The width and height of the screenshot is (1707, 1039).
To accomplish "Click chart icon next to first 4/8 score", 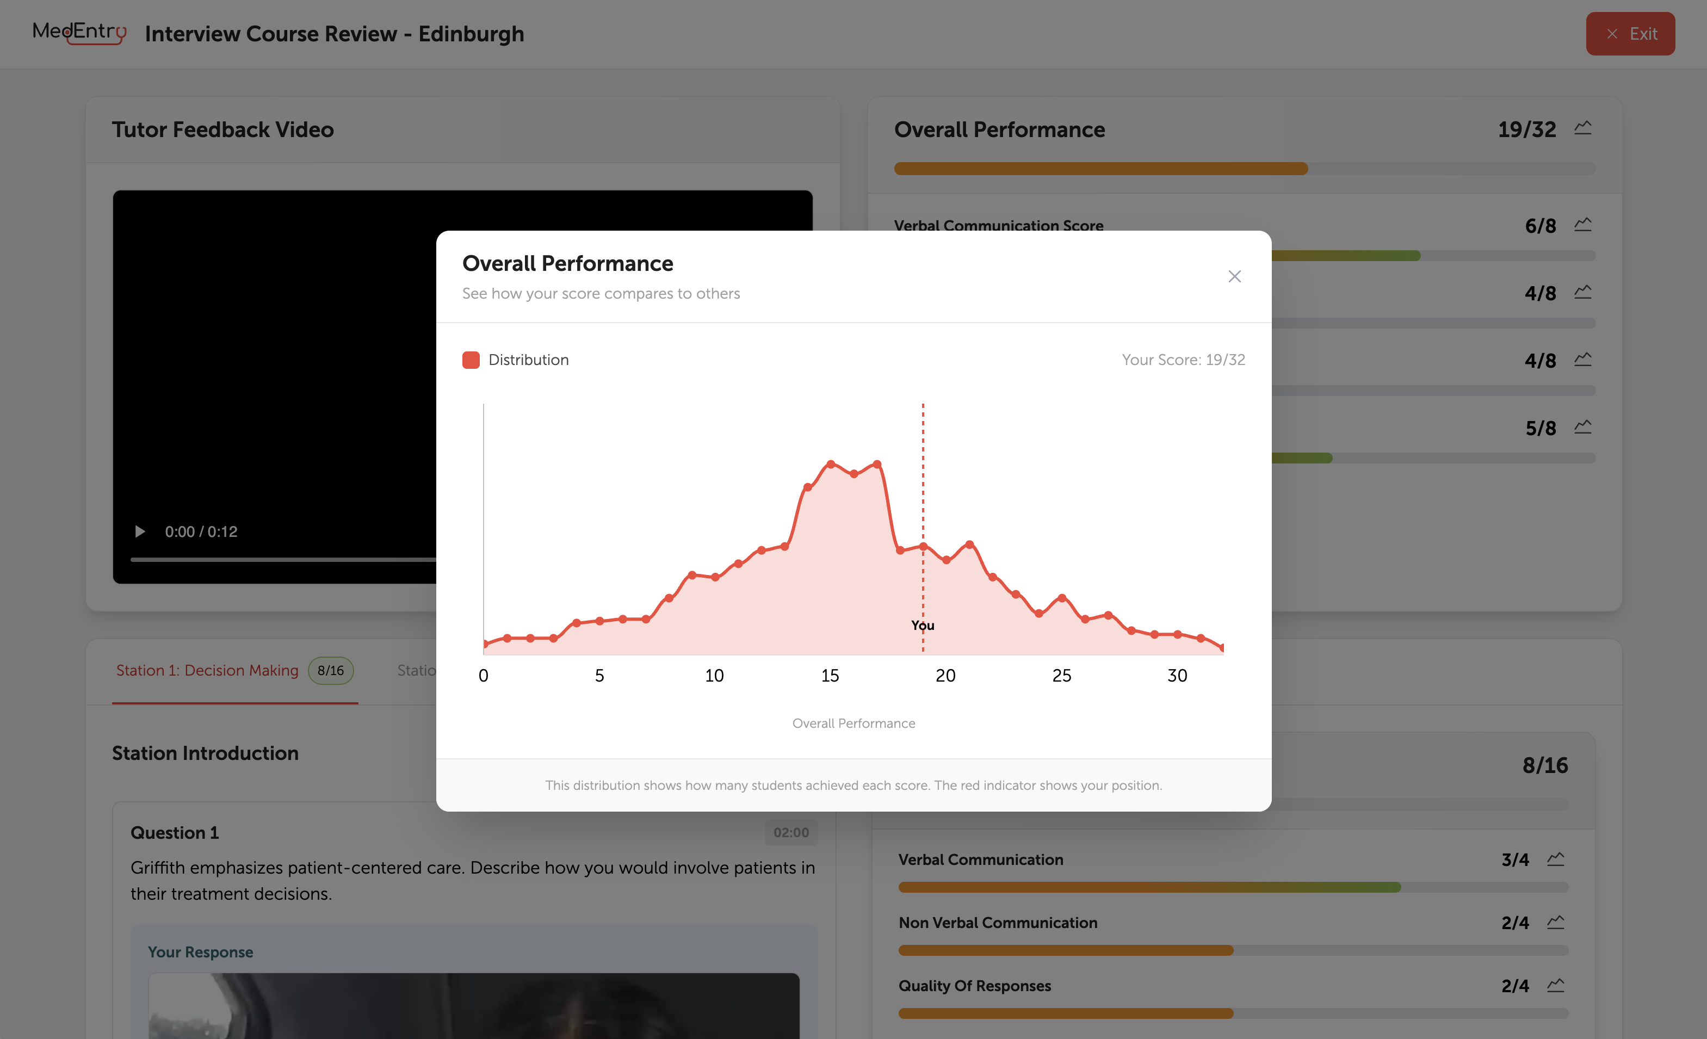I will point(1582,292).
